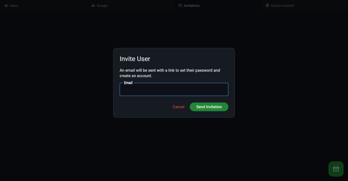
Task: Go to the Access Control tab
Action: click(304, 5)
